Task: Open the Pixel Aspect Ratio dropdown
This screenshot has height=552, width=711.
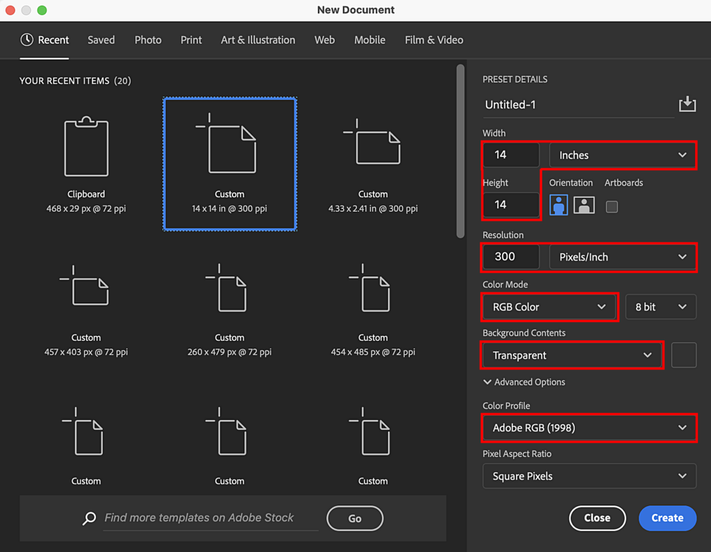Action: click(x=588, y=476)
